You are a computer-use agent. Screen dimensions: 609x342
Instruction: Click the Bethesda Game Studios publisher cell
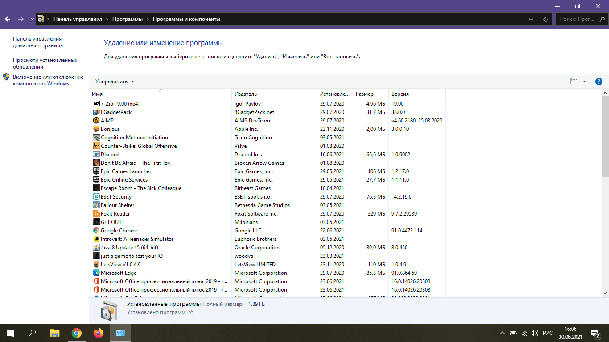pos(262,205)
